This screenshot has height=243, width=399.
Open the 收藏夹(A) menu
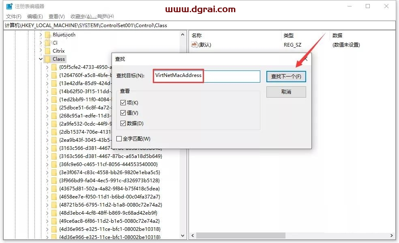pyautogui.click(x=81, y=17)
